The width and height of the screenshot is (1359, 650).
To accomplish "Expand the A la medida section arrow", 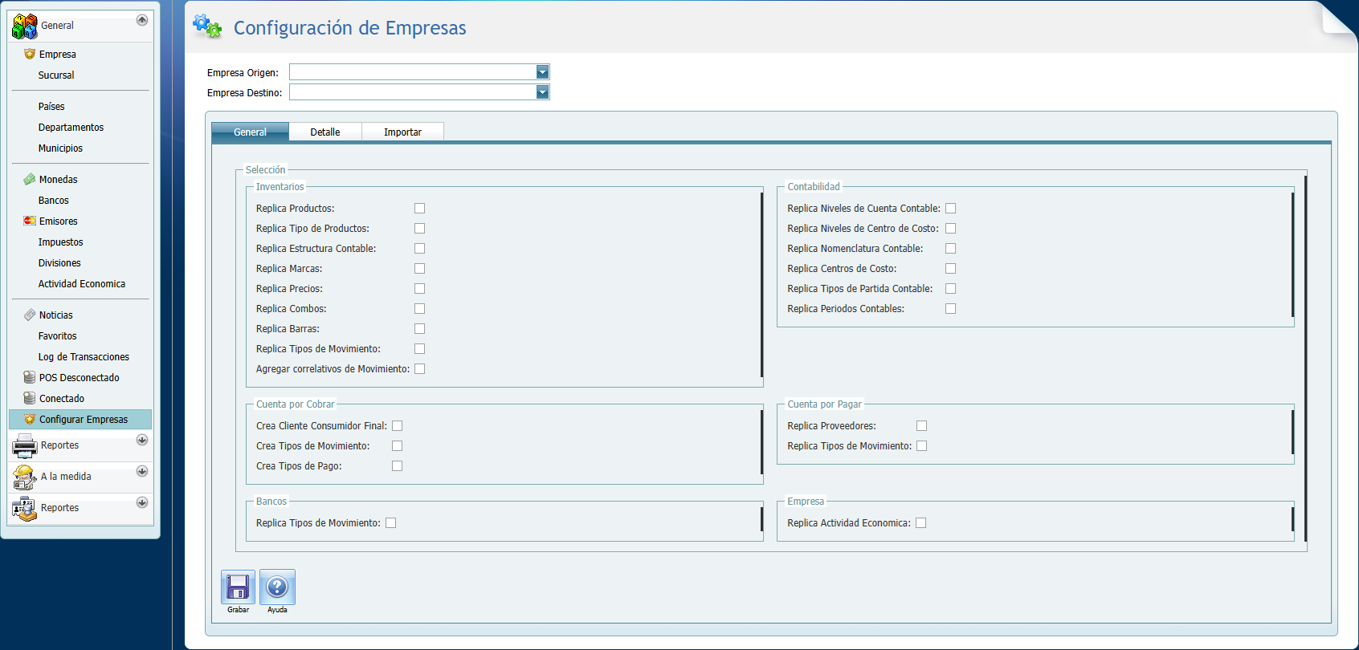I will (142, 471).
